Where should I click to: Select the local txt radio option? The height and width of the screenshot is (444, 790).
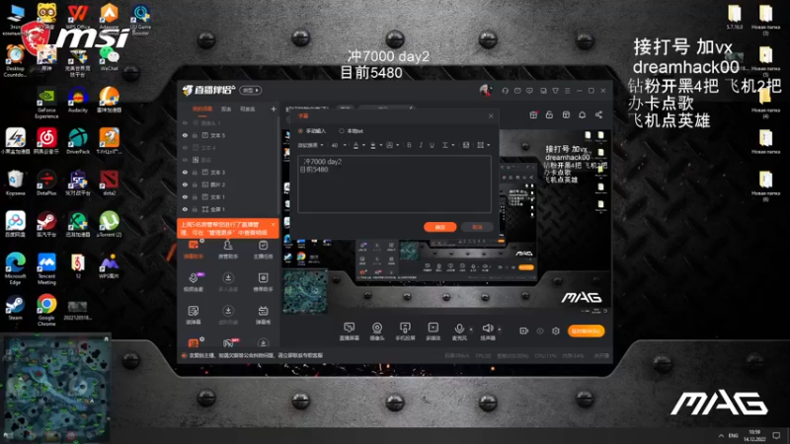pos(342,131)
